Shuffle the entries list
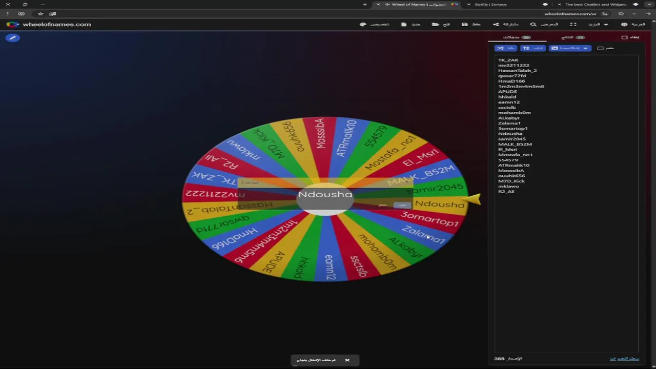 point(505,48)
